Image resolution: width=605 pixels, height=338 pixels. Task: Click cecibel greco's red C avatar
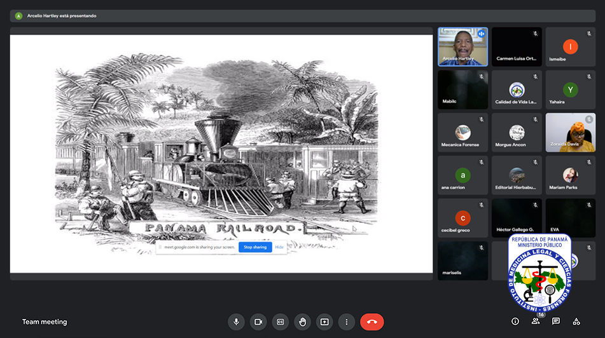462,218
